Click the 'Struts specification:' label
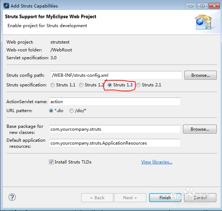The height and width of the screenshot is (211, 222). point(26,85)
